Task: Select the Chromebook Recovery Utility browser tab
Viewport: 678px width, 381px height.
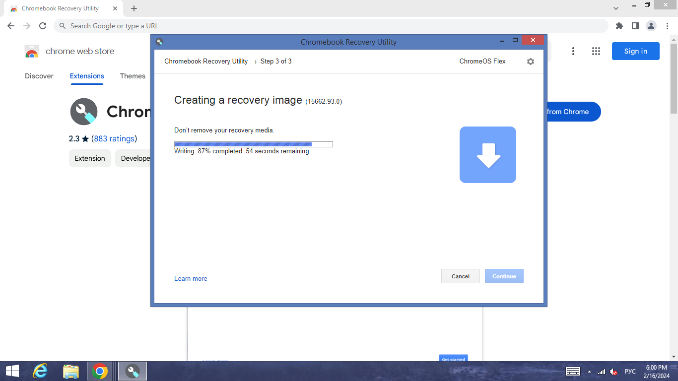Action: click(63, 8)
